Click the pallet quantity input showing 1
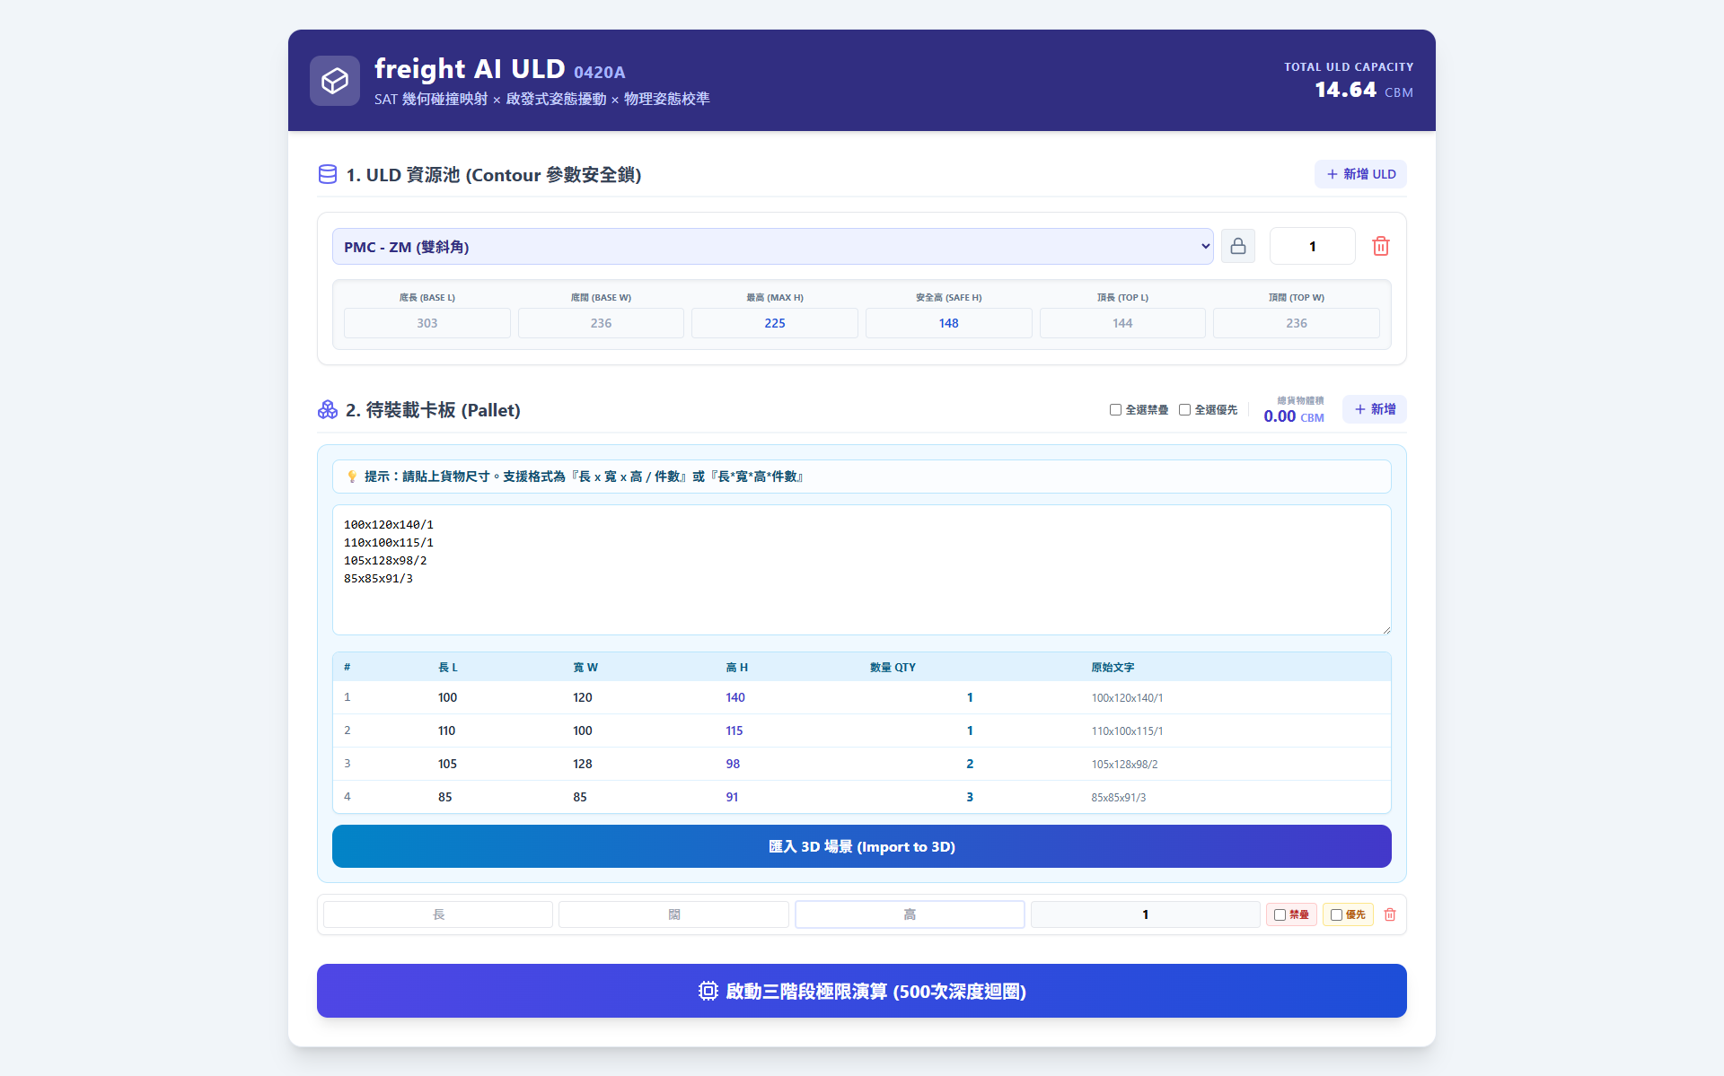 [x=1145, y=914]
